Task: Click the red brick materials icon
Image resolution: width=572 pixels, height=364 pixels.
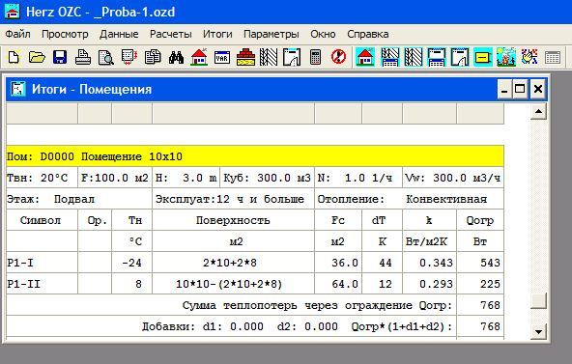Action: point(245,57)
